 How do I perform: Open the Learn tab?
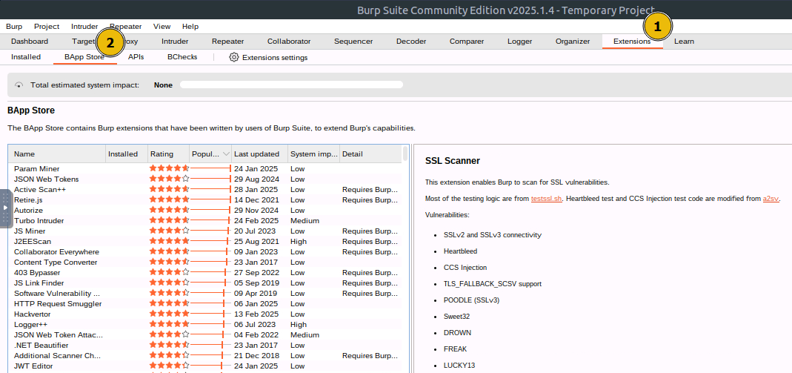tap(684, 42)
